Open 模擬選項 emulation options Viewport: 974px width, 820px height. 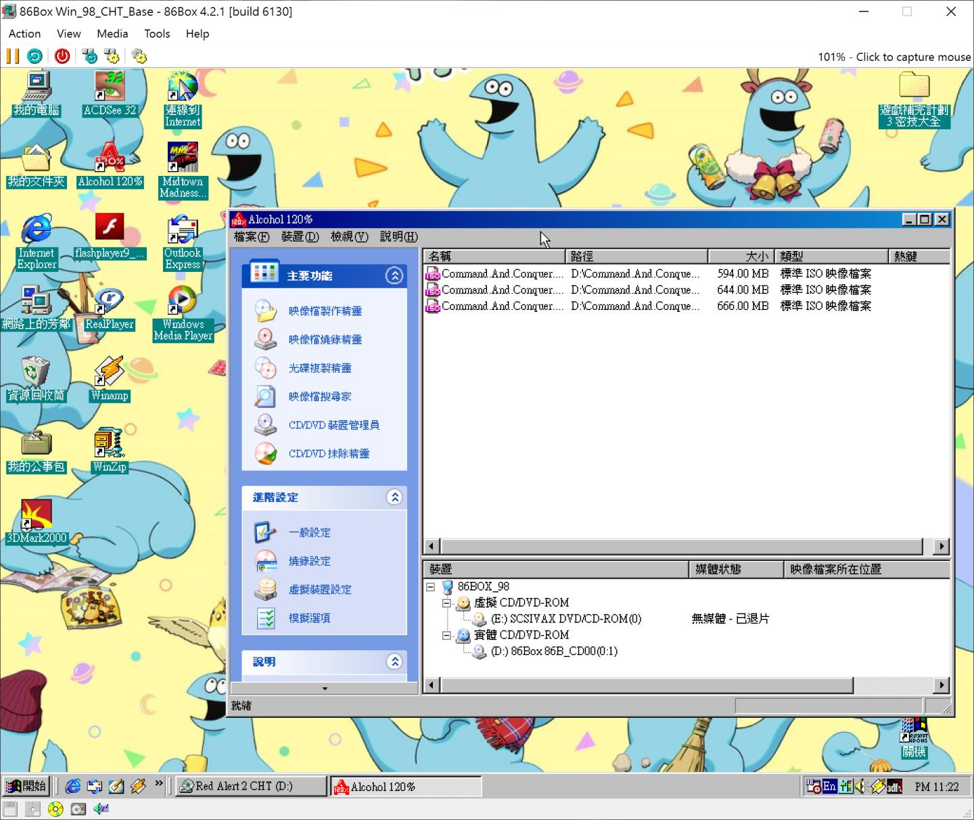[x=310, y=618]
